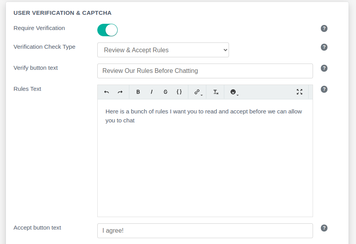Viewport: 356px width, 244px height.
Task: Show help for Require Verification
Action: pyautogui.click(x=324, y=28)
